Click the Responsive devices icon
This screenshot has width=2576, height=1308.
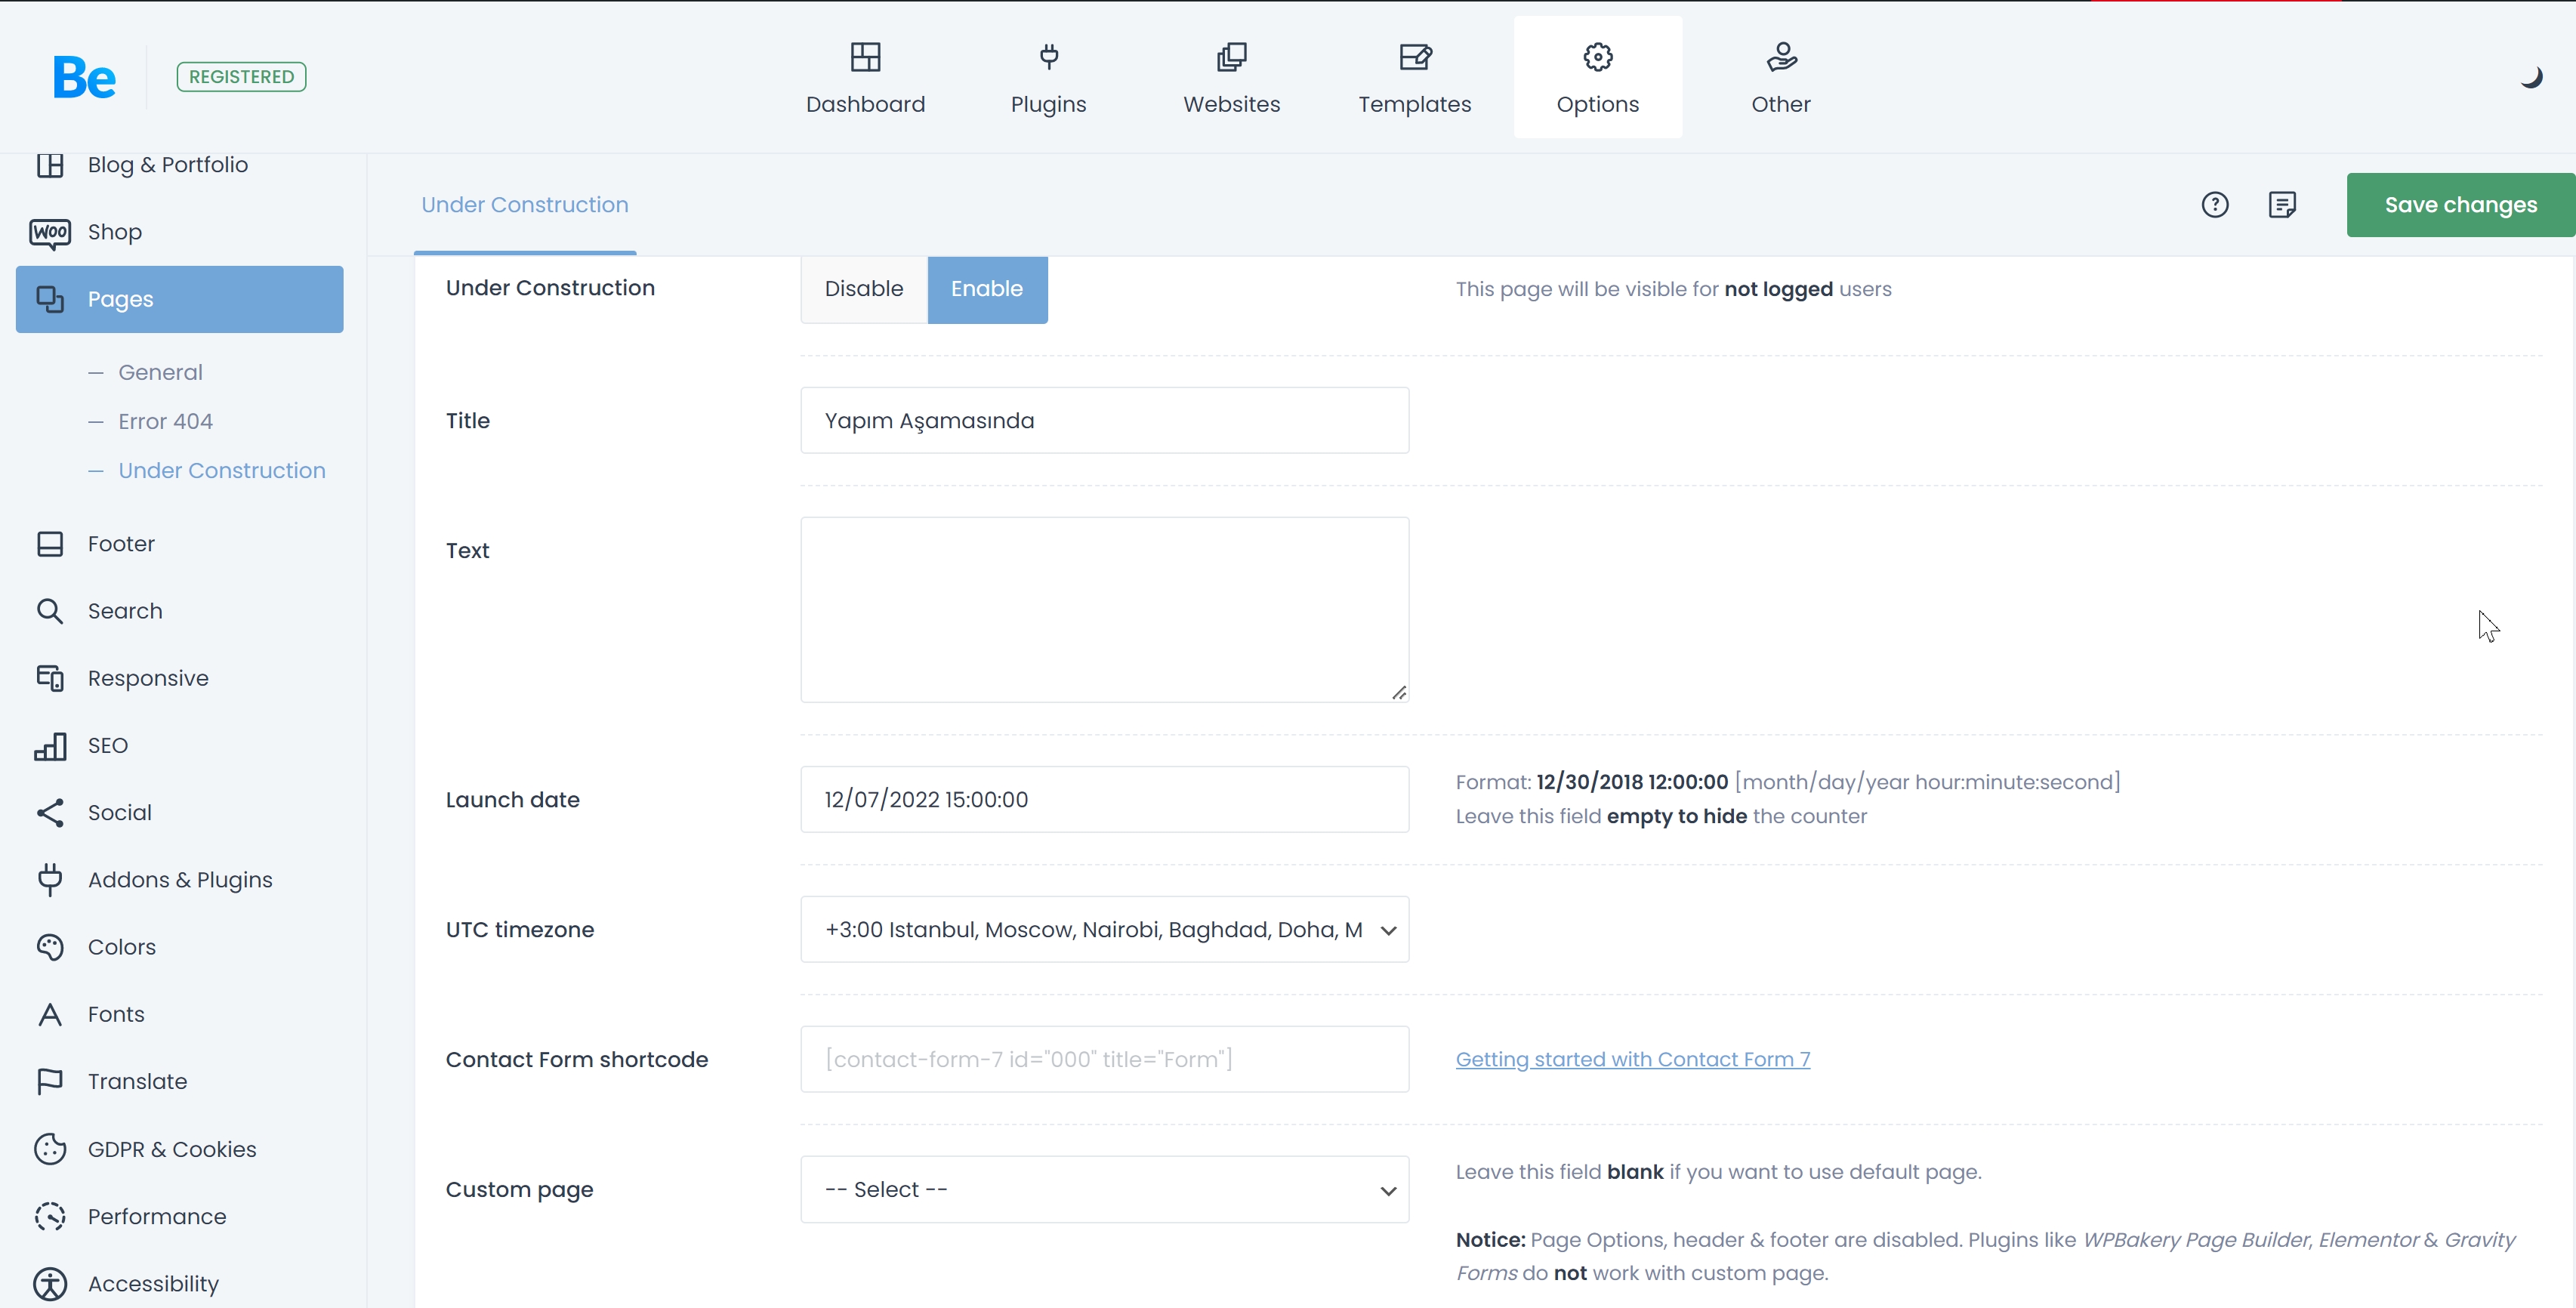pos(50,678)
